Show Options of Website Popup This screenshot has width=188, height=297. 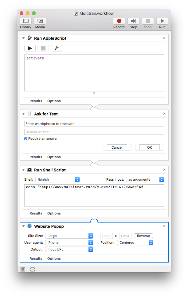[x=54, y=259]
